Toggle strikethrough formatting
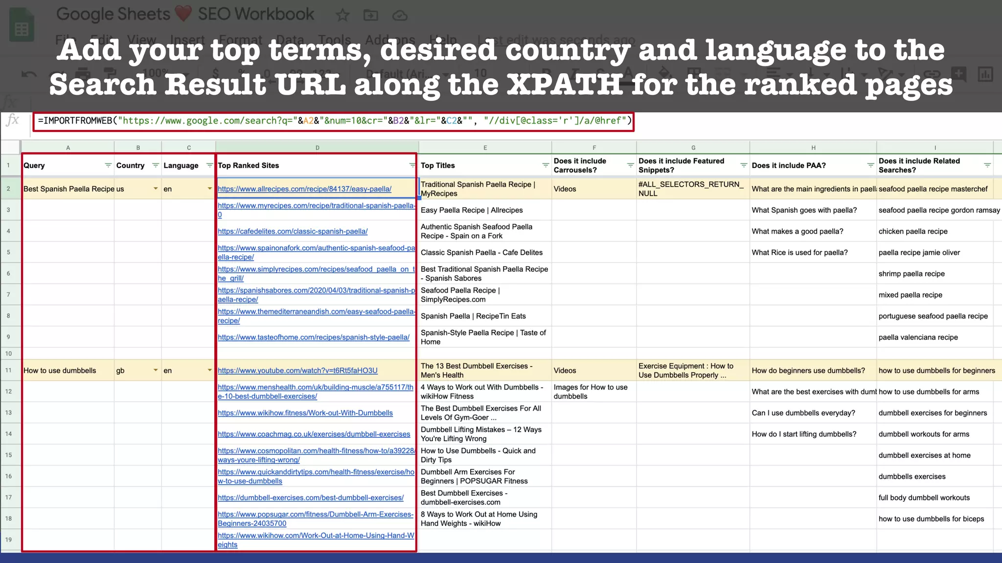 pyautogui.click(x=604, y=73)
